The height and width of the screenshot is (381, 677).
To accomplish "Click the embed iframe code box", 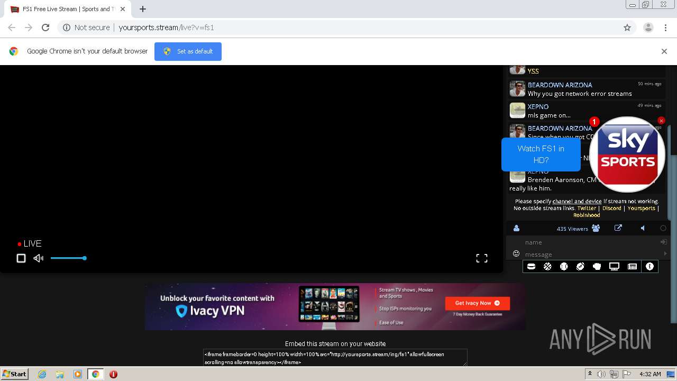I will (x=335, y=358).
